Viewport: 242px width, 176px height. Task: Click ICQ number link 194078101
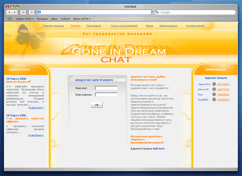[223, 90]
